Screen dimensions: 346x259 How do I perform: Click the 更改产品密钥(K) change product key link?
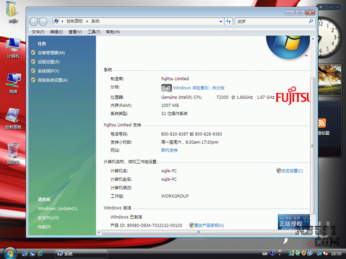pos(209,225)
